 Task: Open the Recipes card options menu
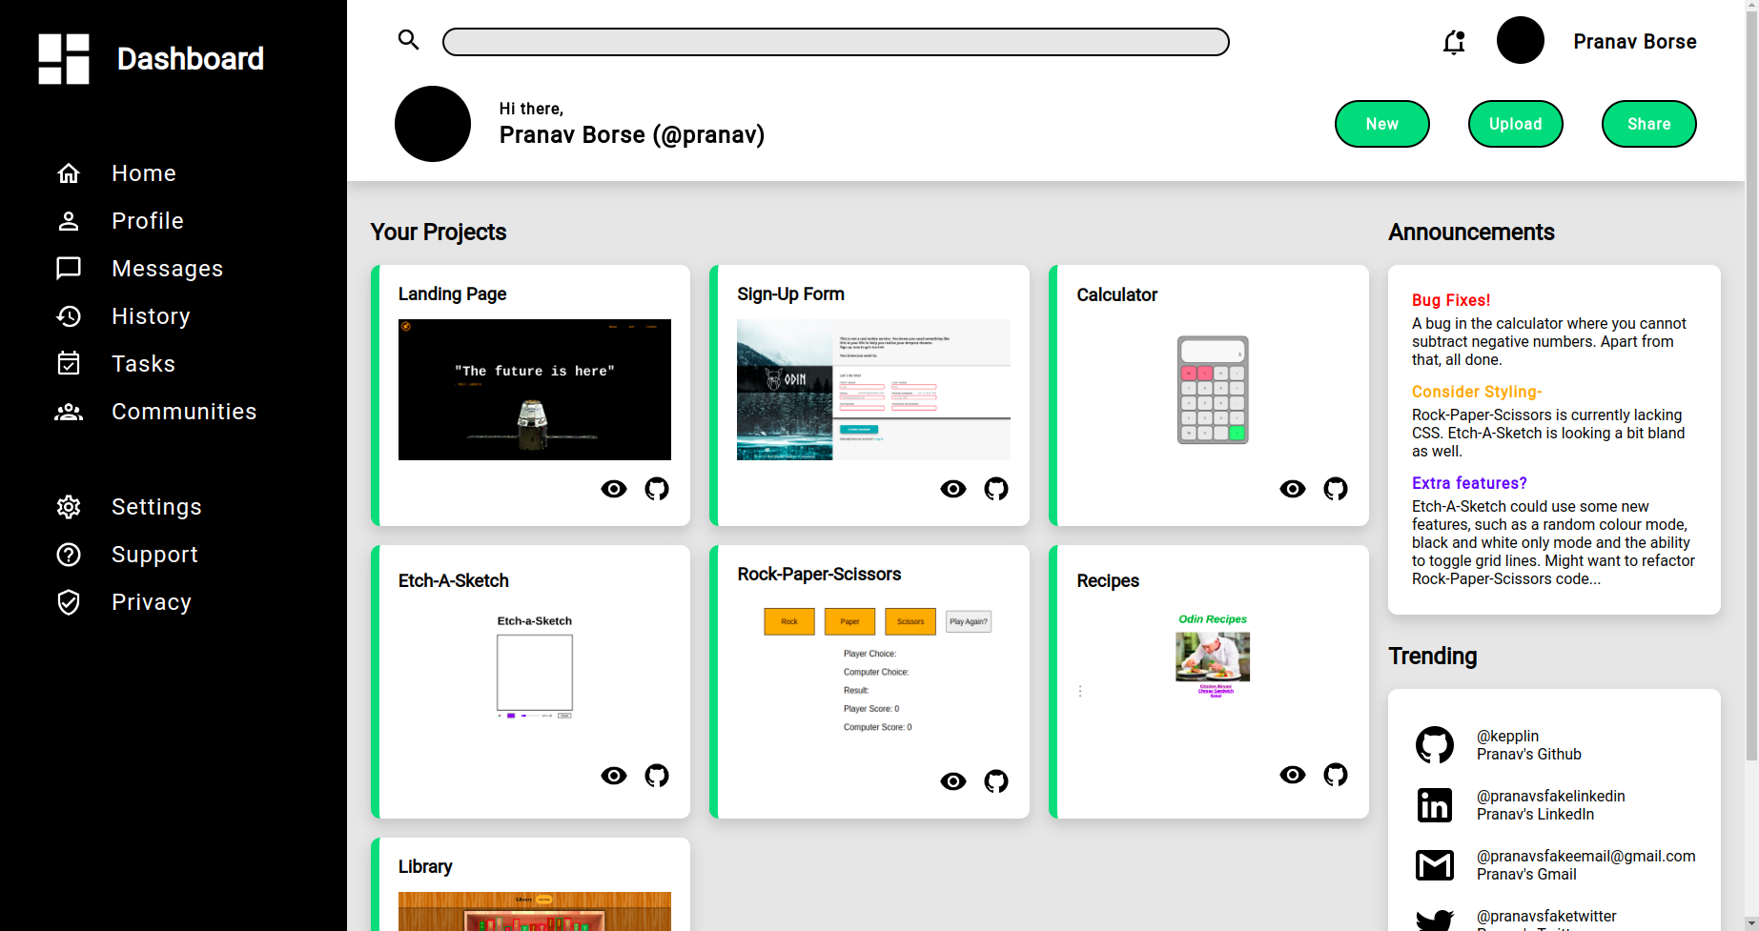[x=1080, y=689]
